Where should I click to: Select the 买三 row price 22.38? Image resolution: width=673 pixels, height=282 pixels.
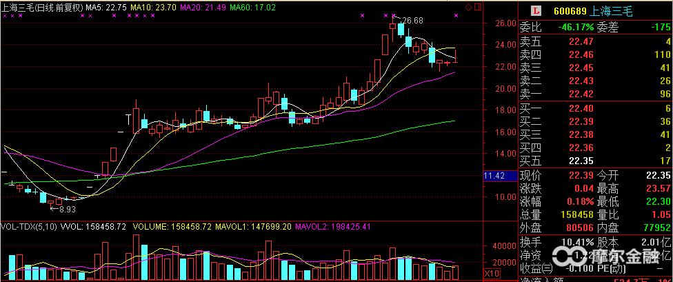[582, 134]
